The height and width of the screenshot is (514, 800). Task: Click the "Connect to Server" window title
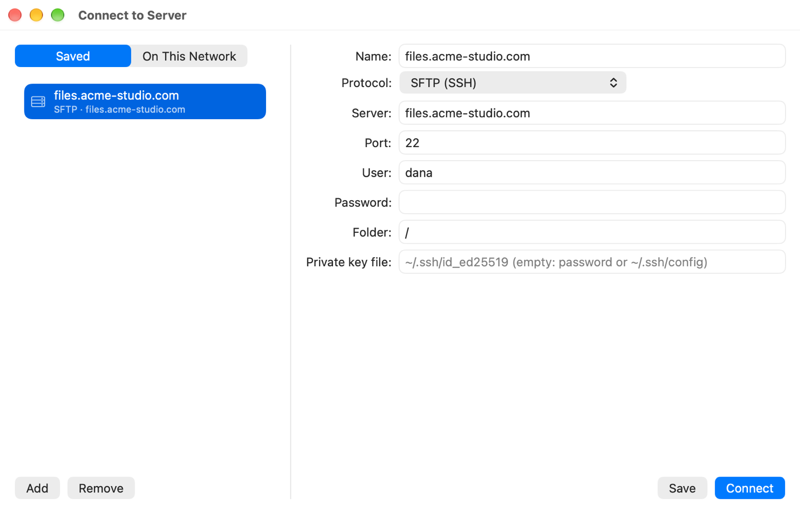coord(132,16)
